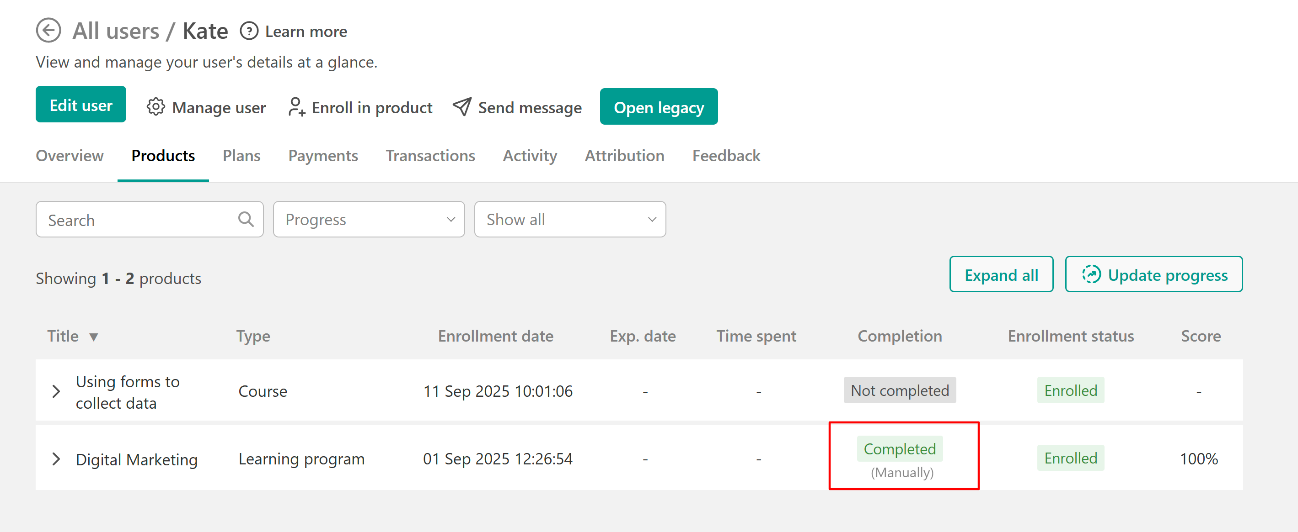
Task: Open the Show all dropdown
Action: [569, 220]
